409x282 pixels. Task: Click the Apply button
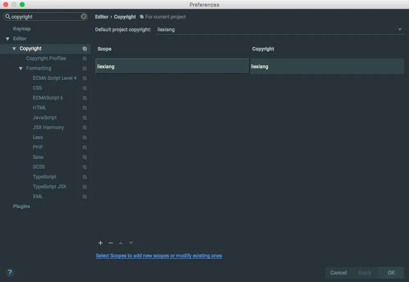click(x=365, y=273)
